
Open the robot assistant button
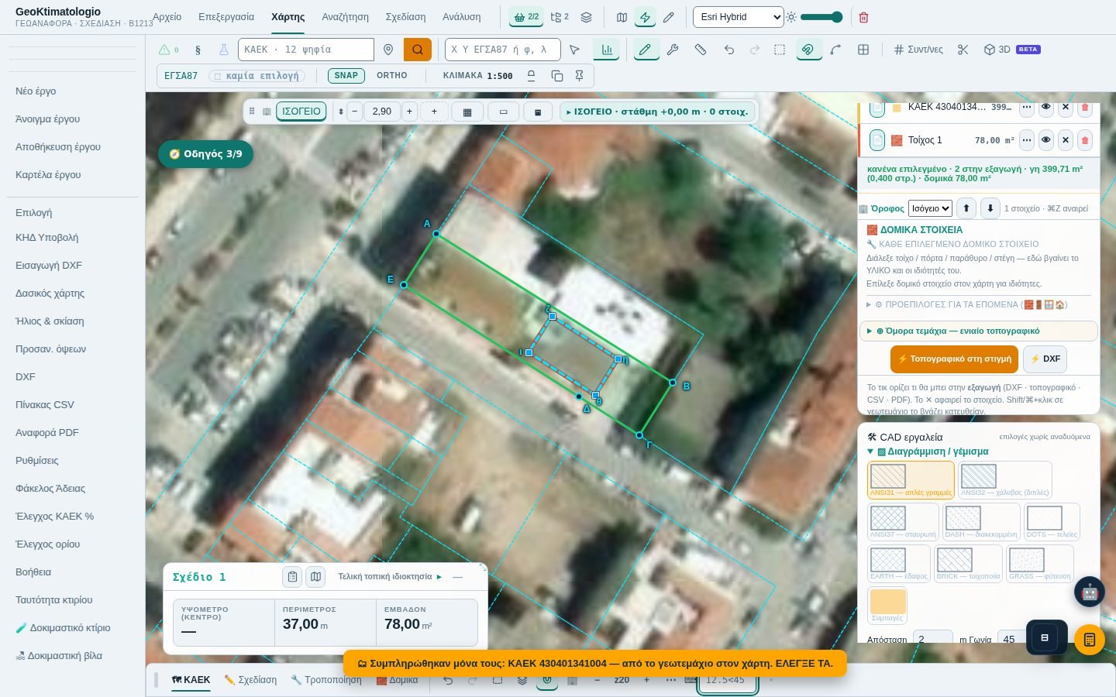[1090, 592]
